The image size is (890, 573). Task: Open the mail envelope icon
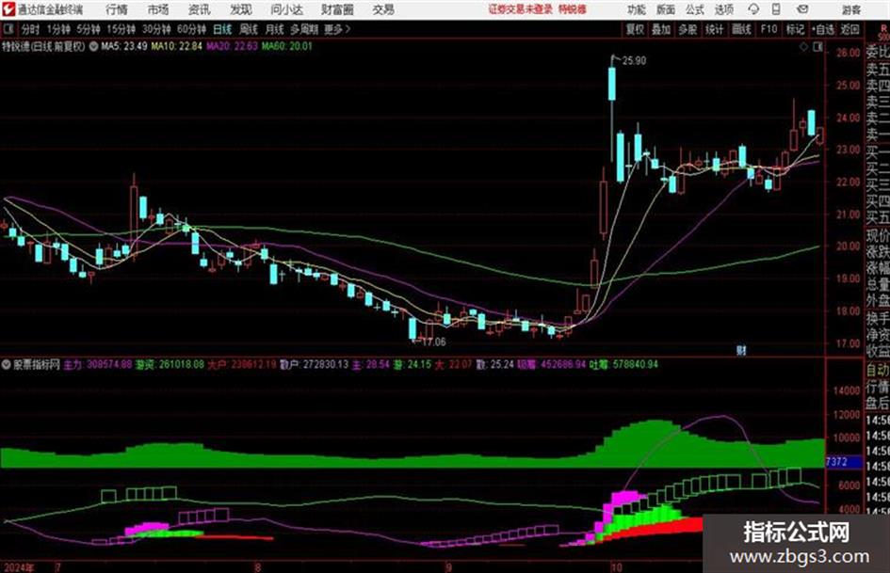802,9
